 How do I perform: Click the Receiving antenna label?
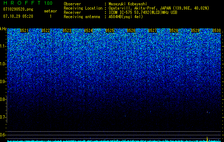point(82,17)
